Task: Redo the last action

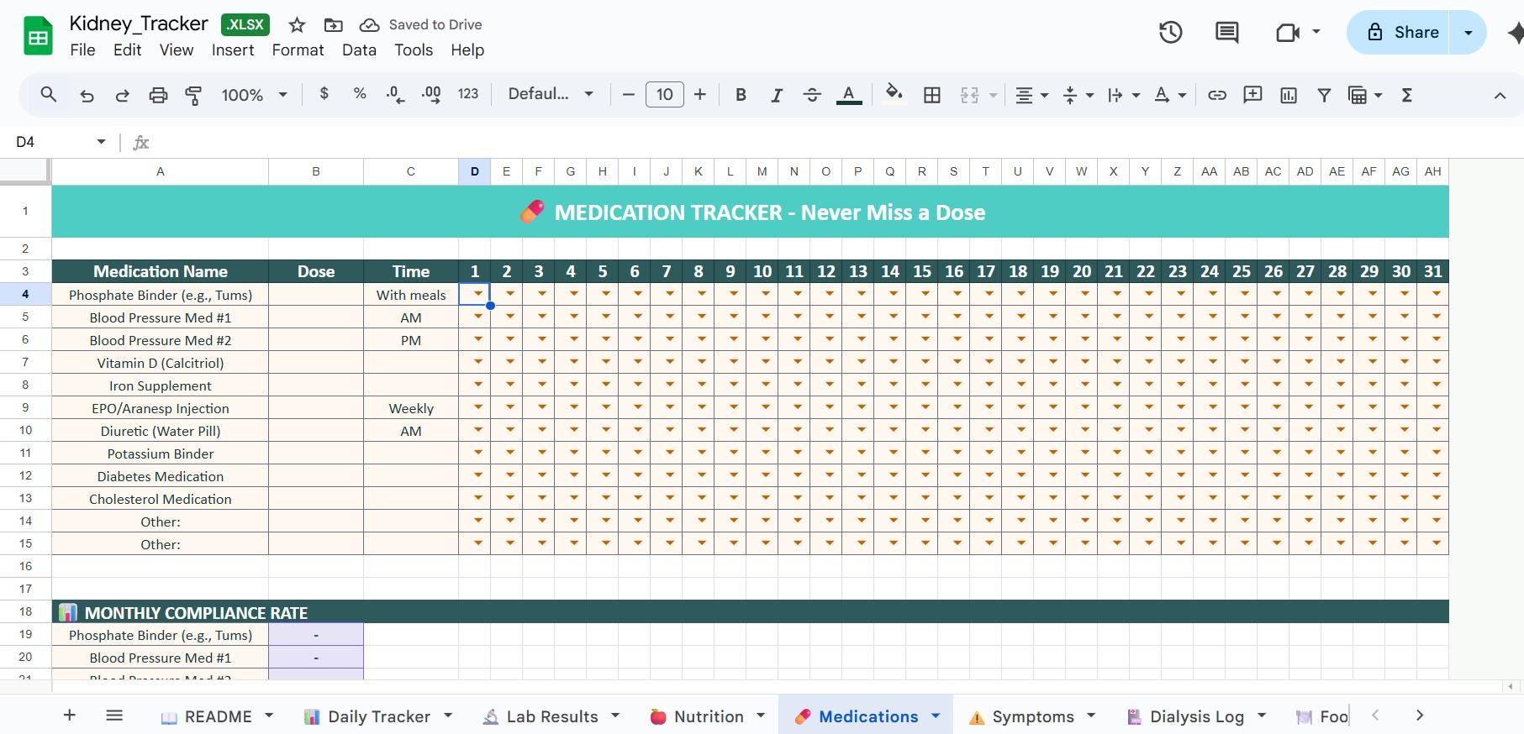Action: (123, 95)
